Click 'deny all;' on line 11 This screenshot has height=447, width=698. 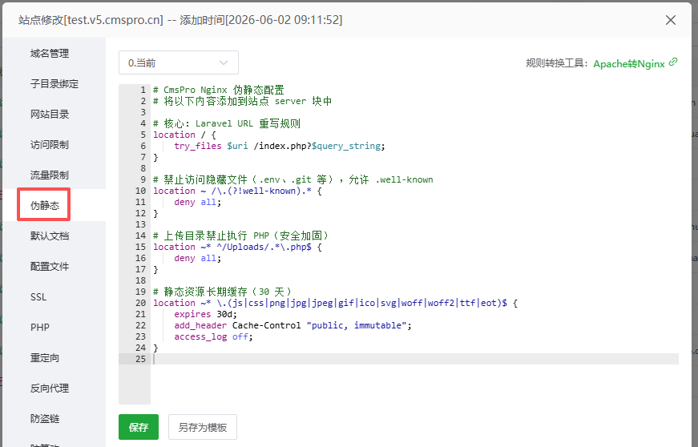pos(198,202)
